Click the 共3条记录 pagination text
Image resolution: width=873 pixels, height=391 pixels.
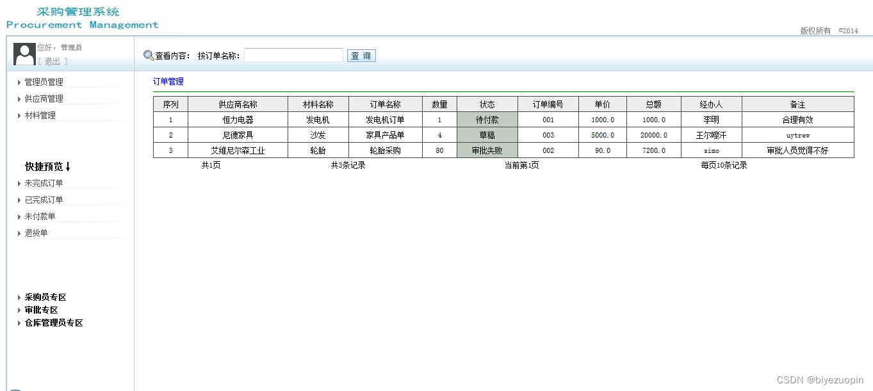348,165
